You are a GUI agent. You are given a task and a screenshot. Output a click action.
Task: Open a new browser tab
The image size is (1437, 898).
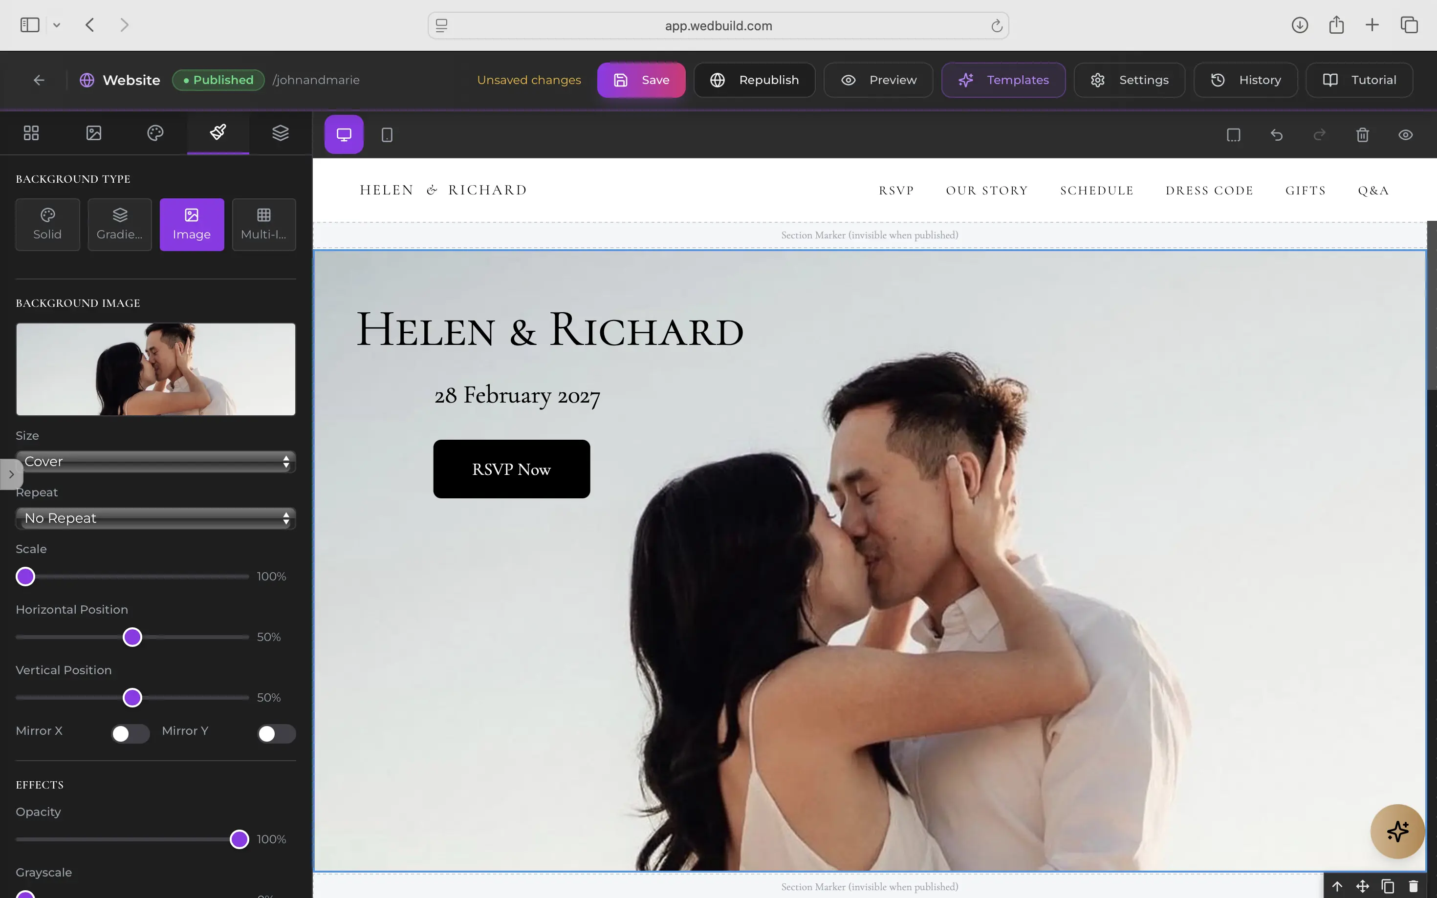pyautogui.click(x=1372, y=25)
